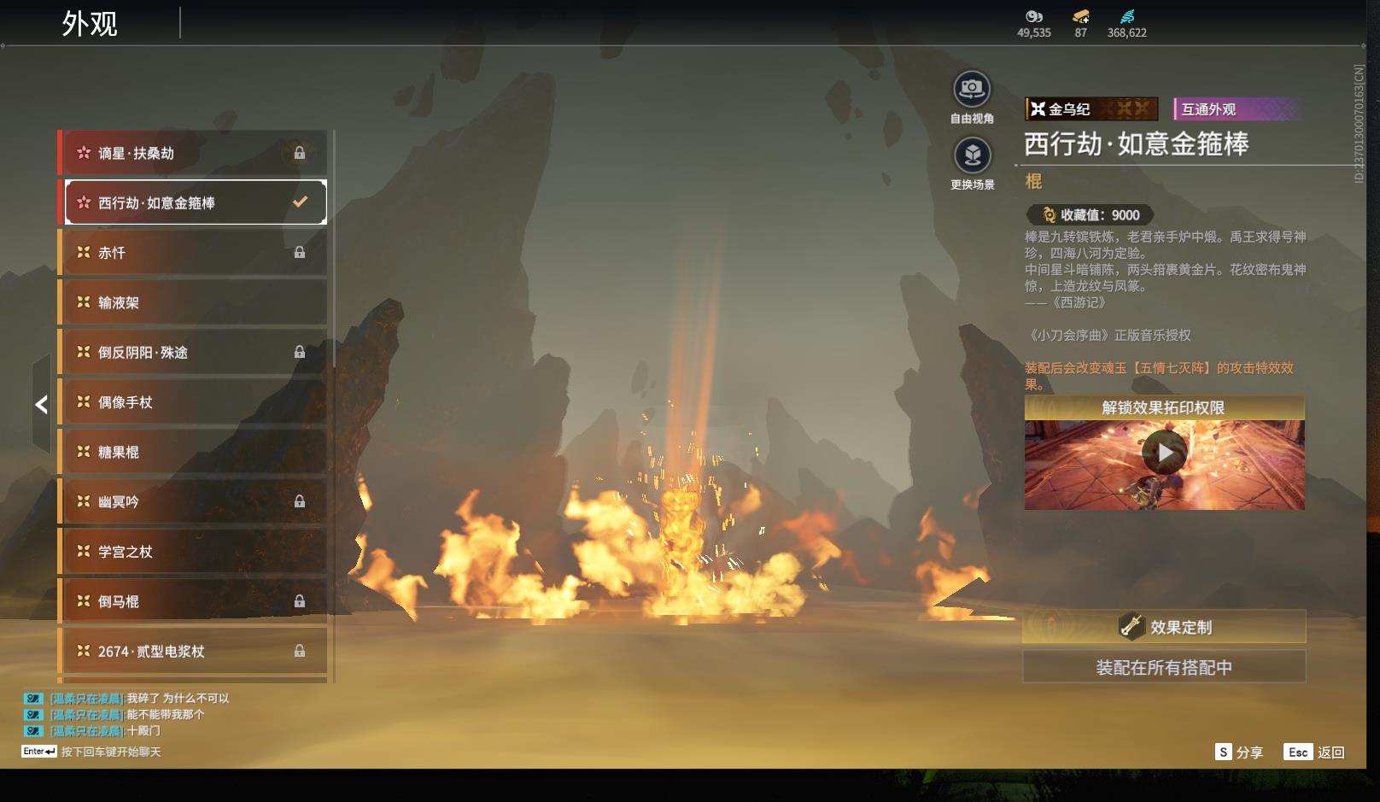Image resolution: width=1380 pixels, height=802 pixels.
Task: Click the cross icon beside 输液架
Action: 84,302
